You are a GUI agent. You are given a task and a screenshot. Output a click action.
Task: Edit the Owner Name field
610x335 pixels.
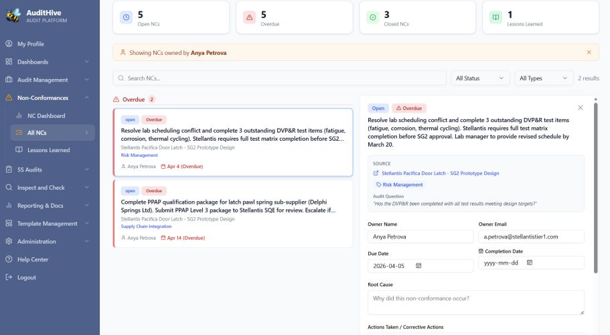(421, 237)
